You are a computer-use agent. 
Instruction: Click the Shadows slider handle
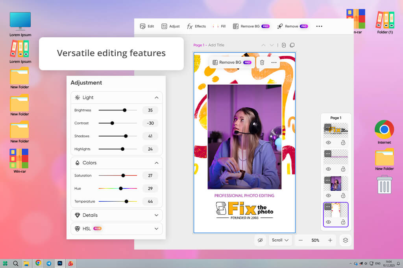click(x=126, y=136)
